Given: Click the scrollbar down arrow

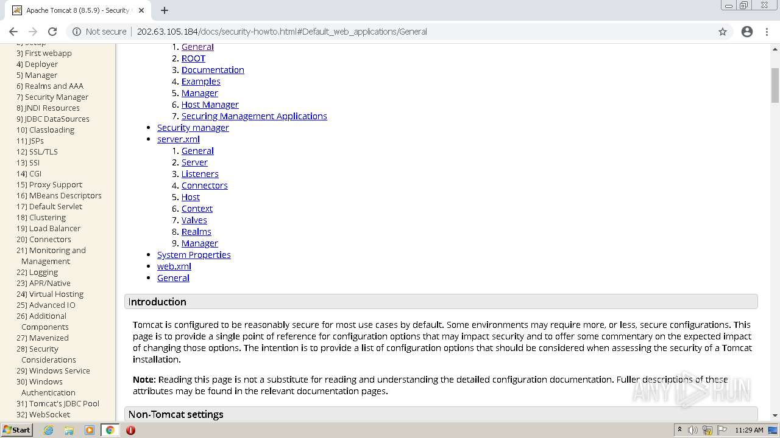Looking at the screenshot, I should point(775,415).
